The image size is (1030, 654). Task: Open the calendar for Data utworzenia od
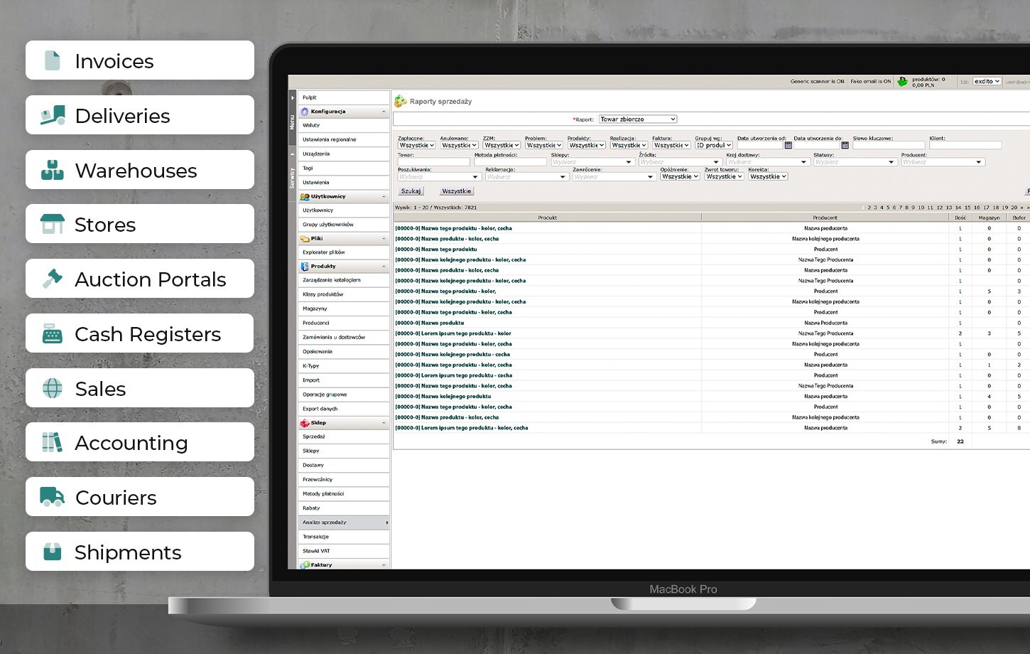point(788,145)
